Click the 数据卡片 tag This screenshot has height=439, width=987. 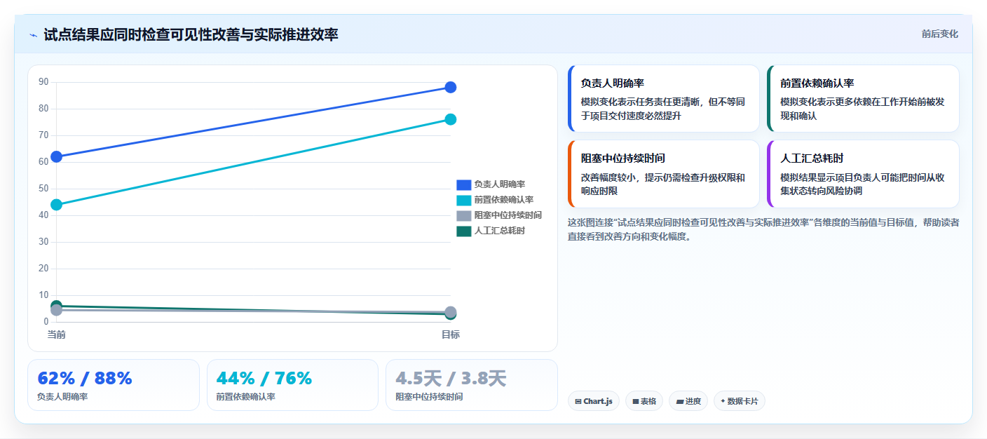coord(740,401)
